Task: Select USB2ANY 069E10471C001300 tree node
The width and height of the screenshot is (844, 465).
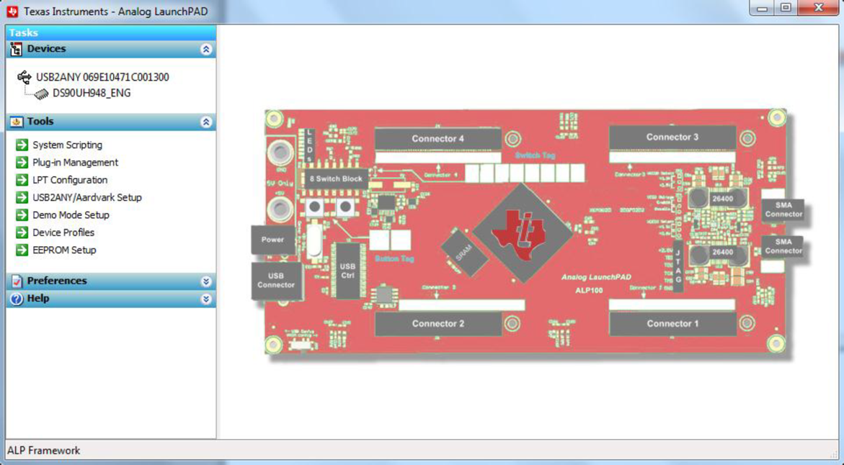Action: [102, 77]
